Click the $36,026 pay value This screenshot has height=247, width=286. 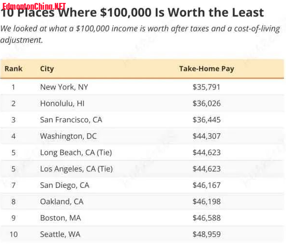click(x=206, y=103)
